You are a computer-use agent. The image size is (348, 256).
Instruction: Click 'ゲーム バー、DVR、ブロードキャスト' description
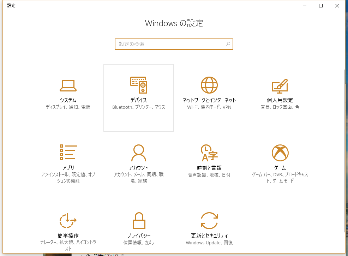[280, 178]
